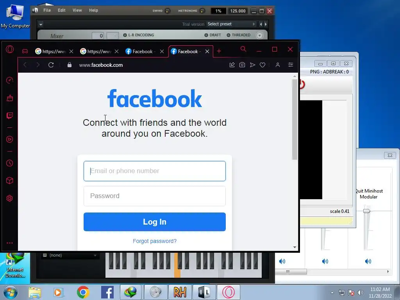The height and width of the screenshot is (300, 400).
Task: Open Twitch panel in sidebar
Action: (10, 116)
